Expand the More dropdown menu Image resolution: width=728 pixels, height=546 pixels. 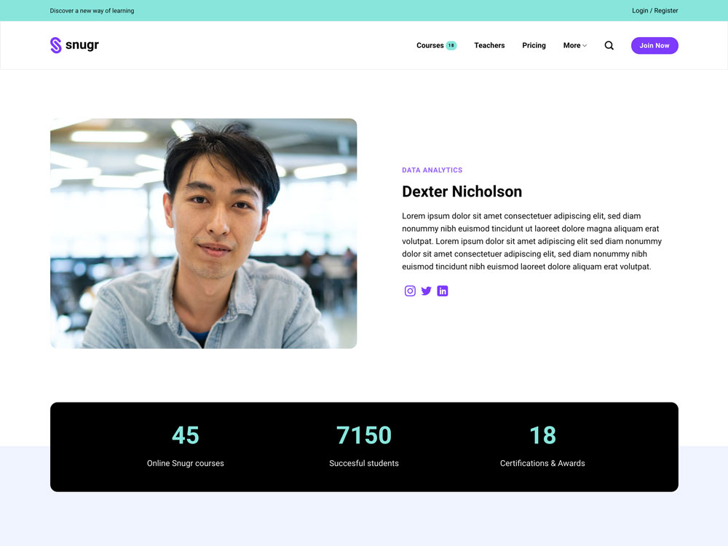tap(572, 45)
